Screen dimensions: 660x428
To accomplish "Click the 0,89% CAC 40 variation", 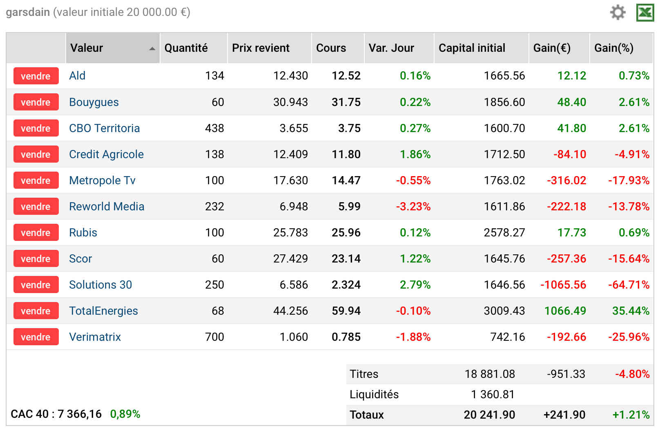I will click(x=125, y=414).
